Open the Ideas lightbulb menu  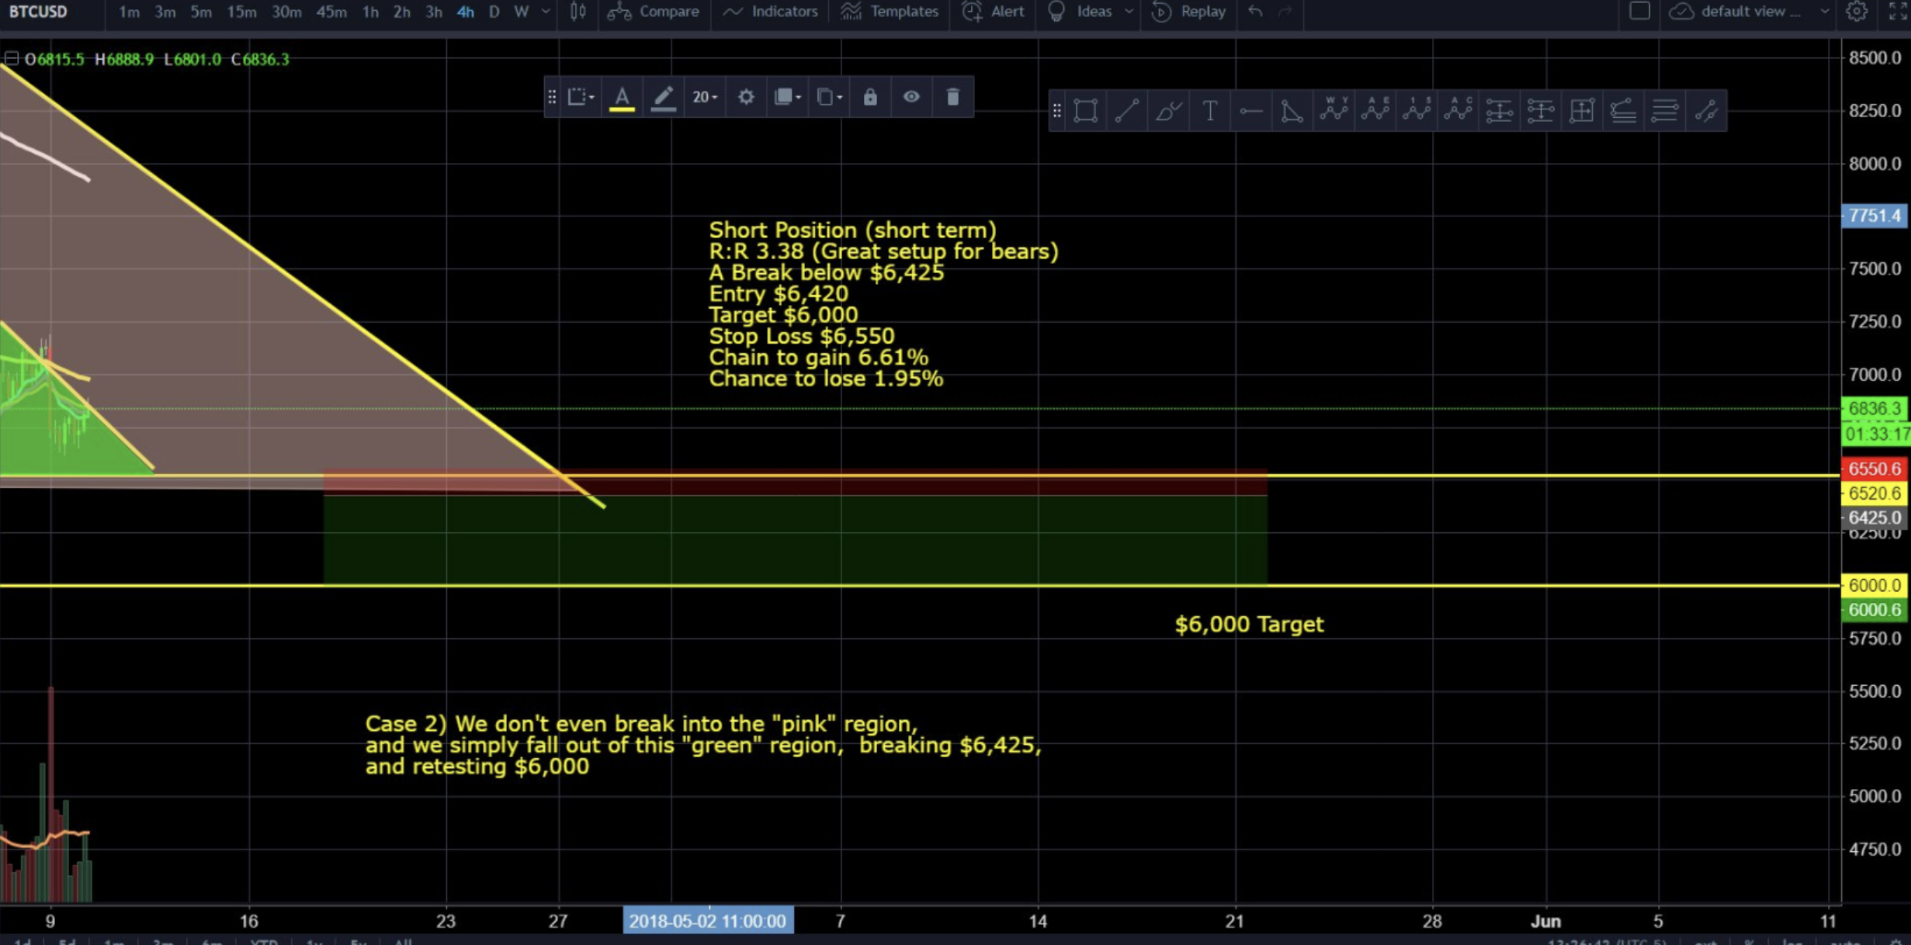[1080, 12]
